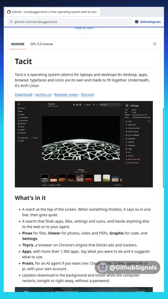
Task: Click the bold word Praxis
Action: click(x=28, y=264)
